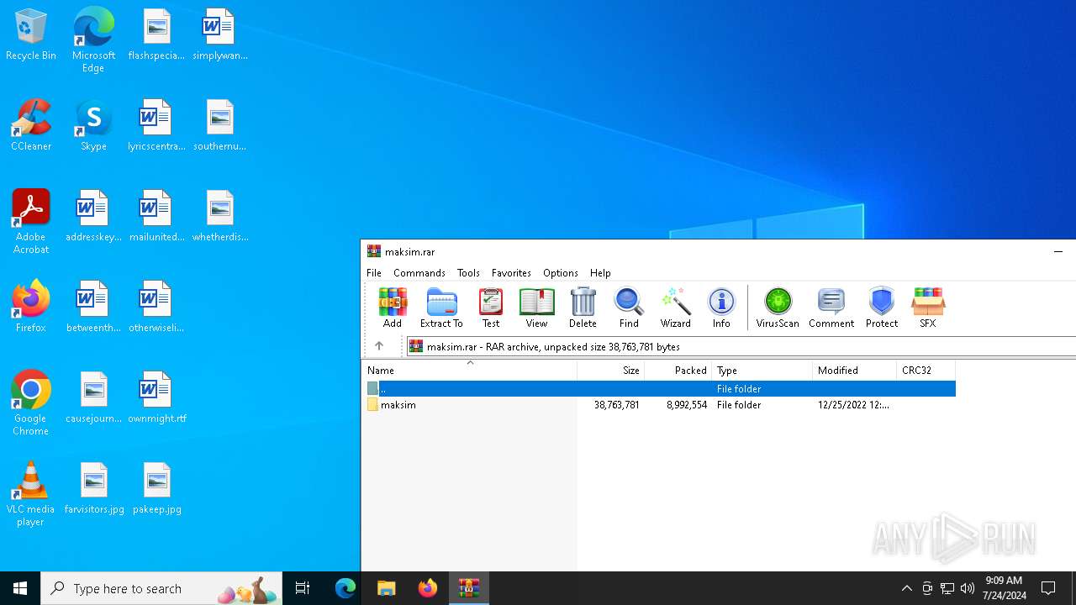This screenshot has width=1076, height=605.
Task: Sort by Type column header
Action: click(762, 371)
